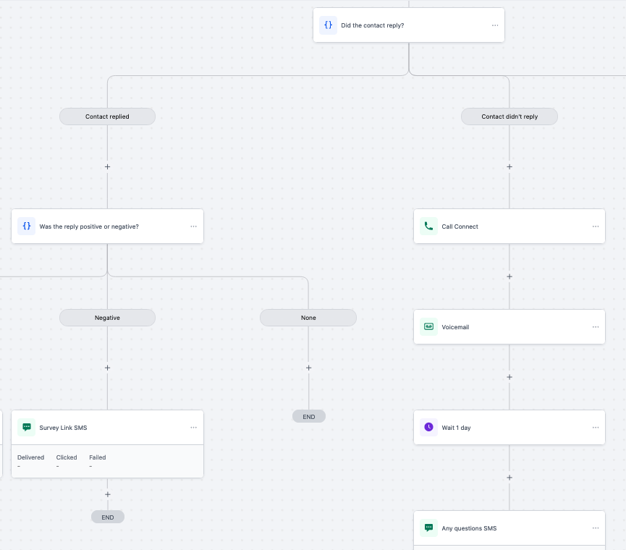Open the three-dot menu on the Call Connect node
Screen dimensions: 626x550
tap(595, 226)
